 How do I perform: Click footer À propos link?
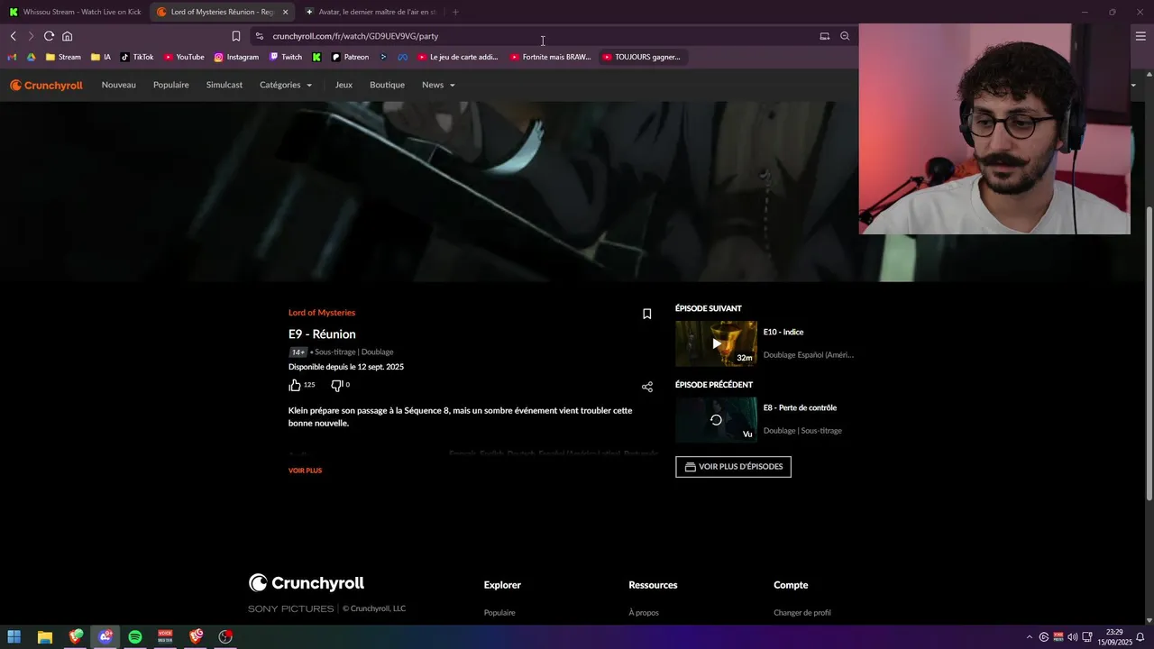pyautogui.click(x=644, y=613)
